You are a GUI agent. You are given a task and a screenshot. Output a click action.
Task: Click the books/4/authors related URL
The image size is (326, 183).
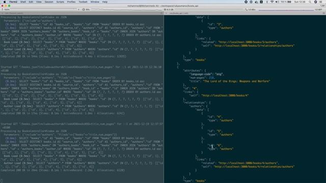[x=248, y=163]
